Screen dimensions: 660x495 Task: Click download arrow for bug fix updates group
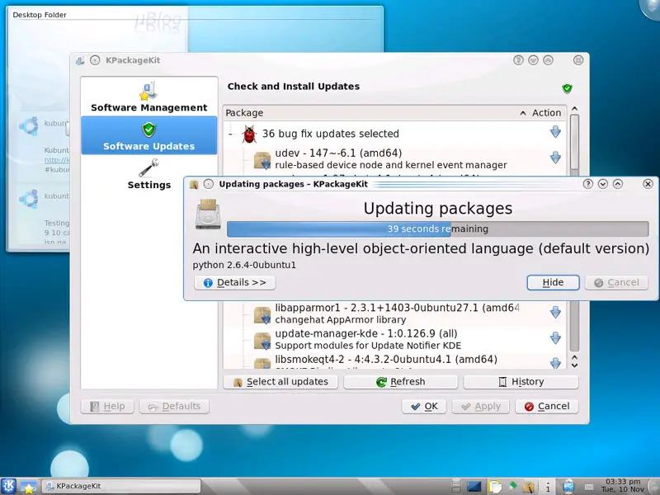coord(555,132)
